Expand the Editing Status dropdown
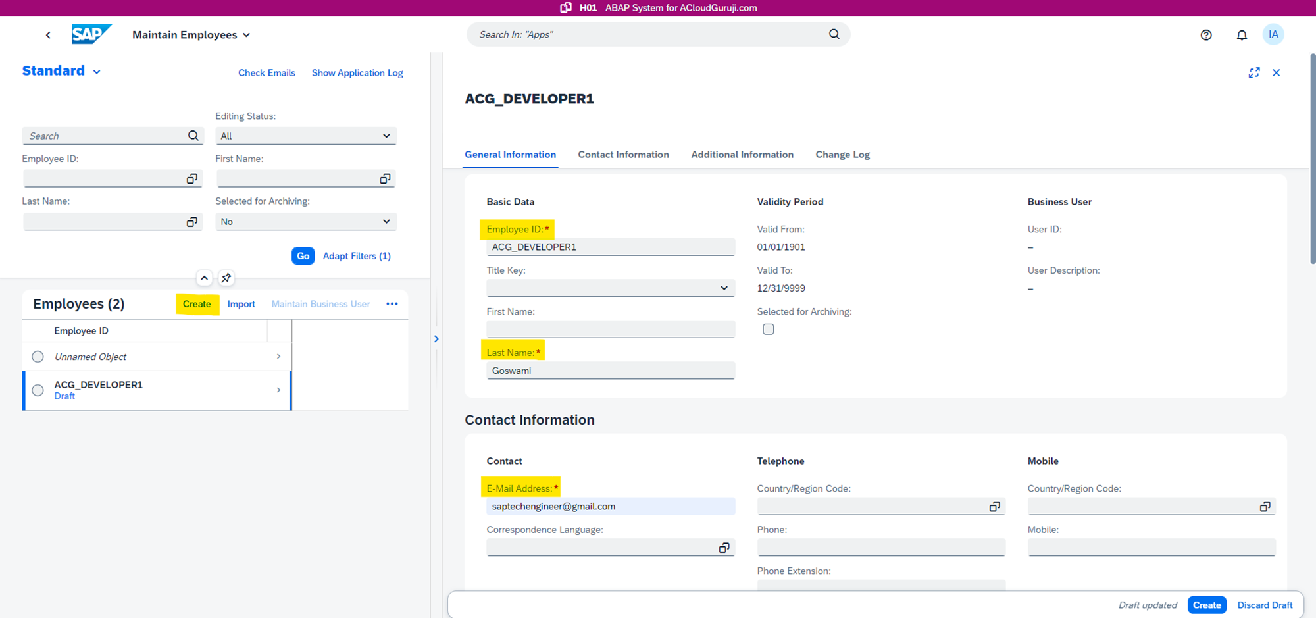This screenshot has height=618, width=1316. 386,136
